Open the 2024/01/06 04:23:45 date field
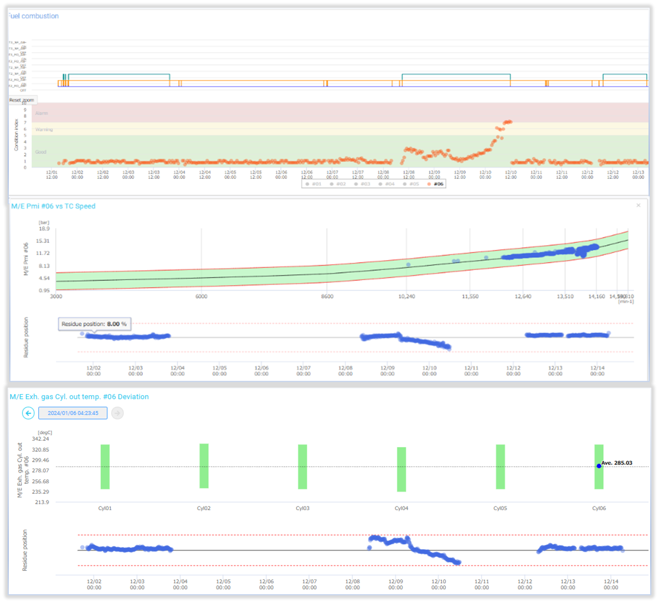Viewport: 659px width, 603px height. click(73, 413)
